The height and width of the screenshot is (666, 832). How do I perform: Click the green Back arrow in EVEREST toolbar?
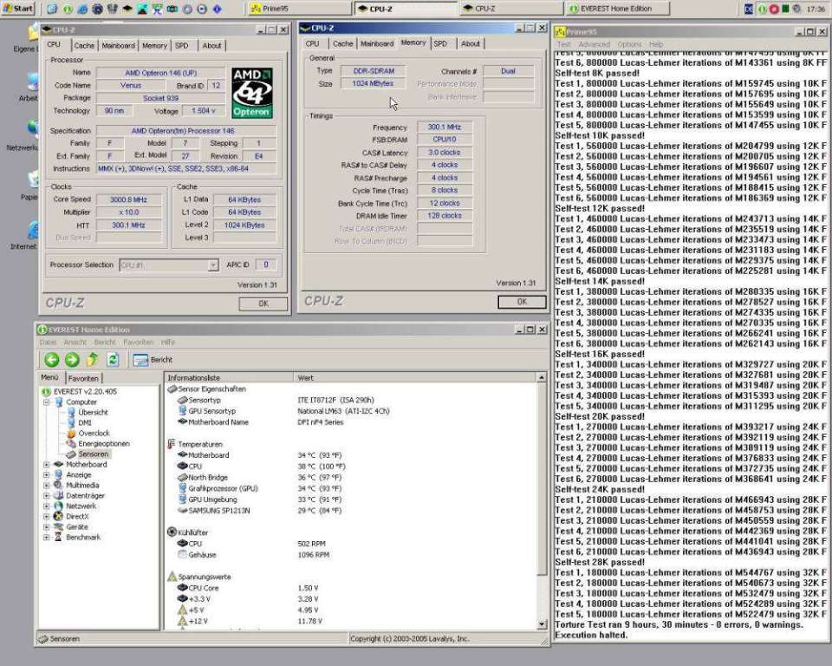[x=51, y=360]
